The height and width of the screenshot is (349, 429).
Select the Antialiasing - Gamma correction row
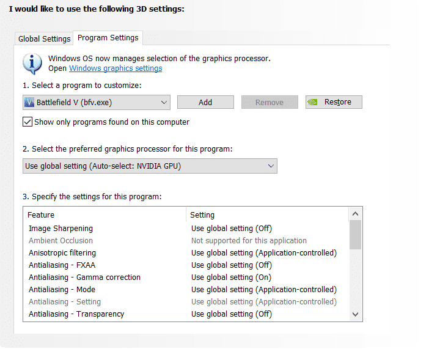coord(186,277)
